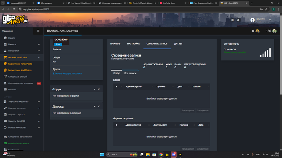The height and width of the screenshot is (158, 282).
Task: Switch to the Друзья tab
Action: coord(178,44)
